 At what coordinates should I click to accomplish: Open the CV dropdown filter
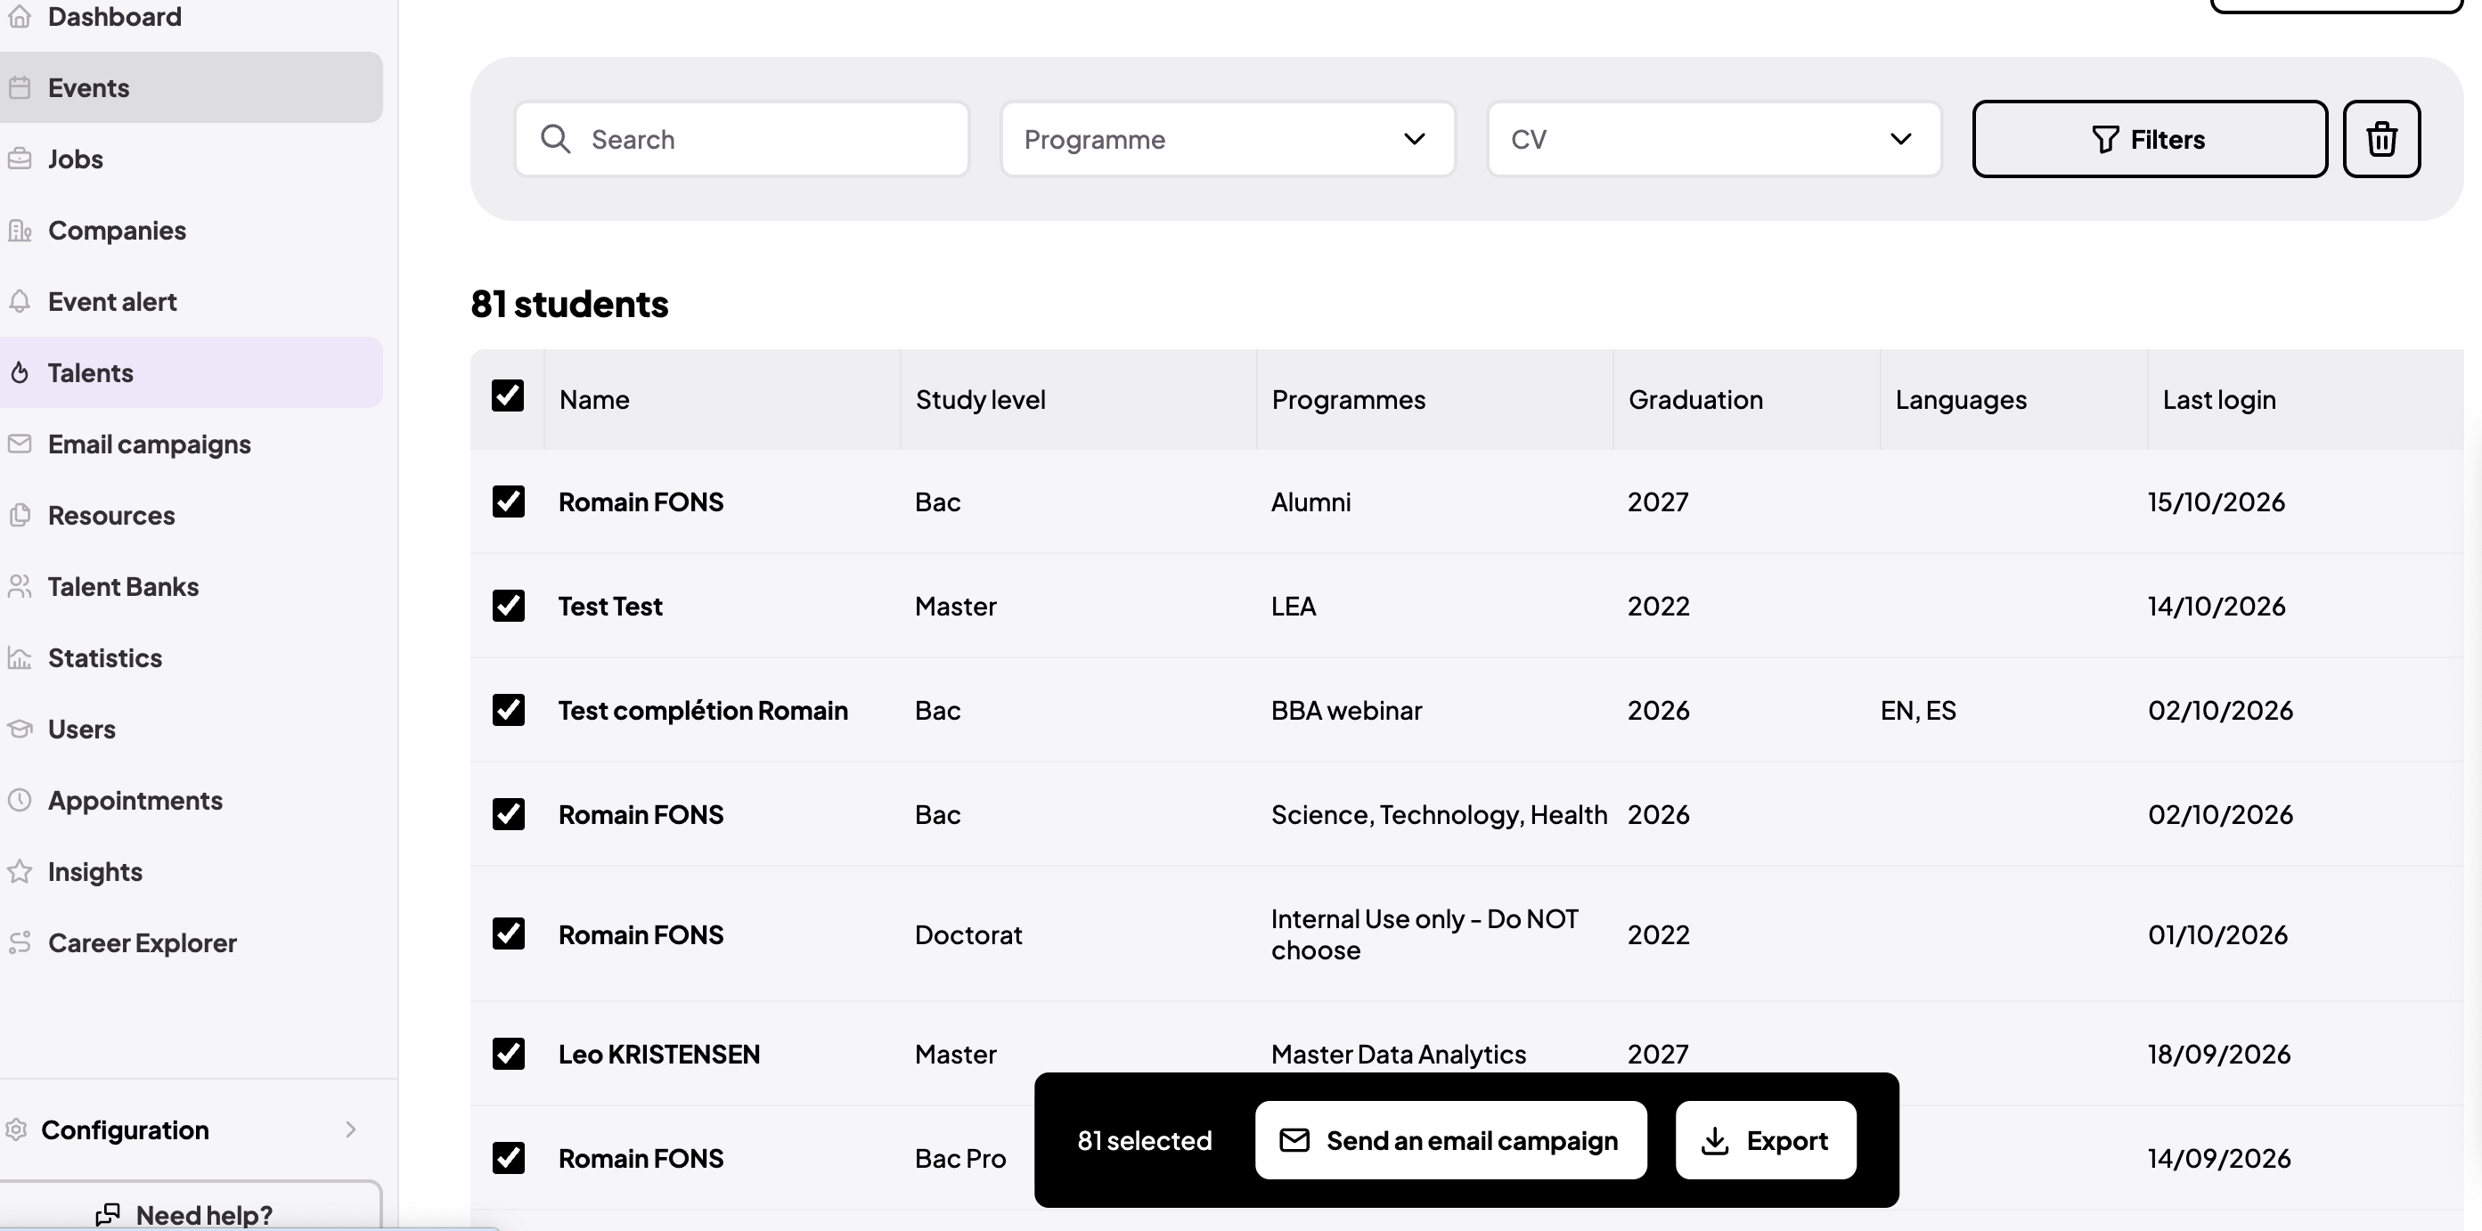click(x=1714, y=140)
